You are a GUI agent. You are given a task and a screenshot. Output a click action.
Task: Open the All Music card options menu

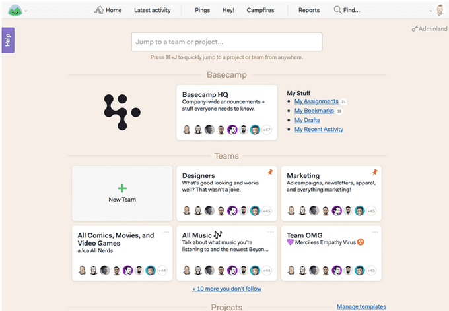269,232
